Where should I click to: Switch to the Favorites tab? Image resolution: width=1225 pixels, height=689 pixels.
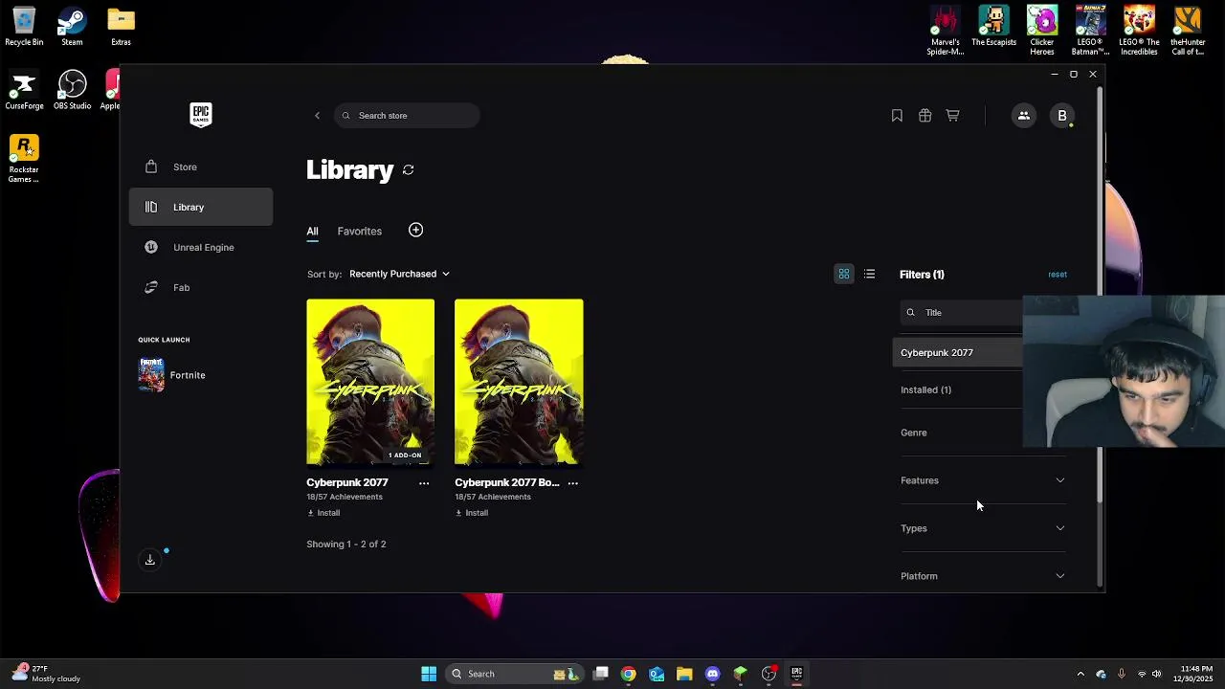(359, 231)
